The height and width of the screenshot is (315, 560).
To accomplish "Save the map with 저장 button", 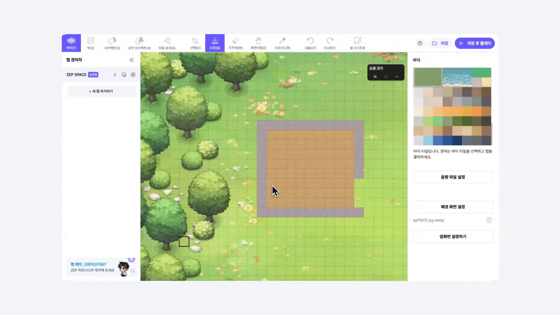I will pyautogui.click(x=440, y=43).
